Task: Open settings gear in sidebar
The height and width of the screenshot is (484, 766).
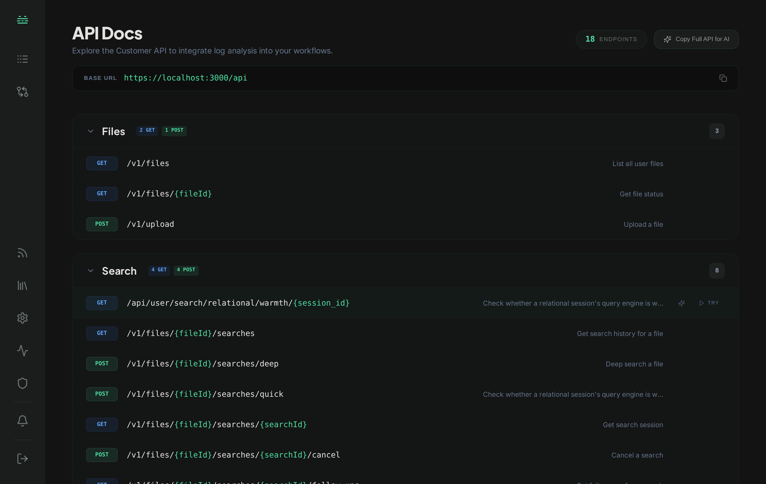Action: (22, 318)
